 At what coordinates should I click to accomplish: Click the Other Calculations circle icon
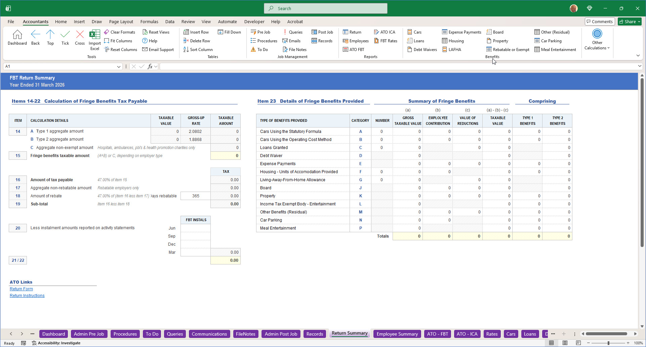click(x=597, y=34)
